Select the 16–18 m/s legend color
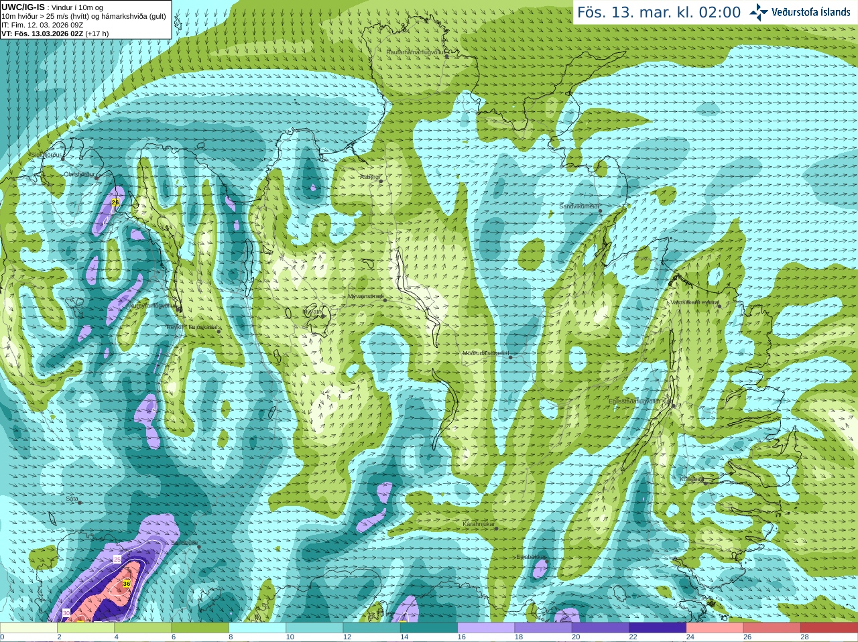Viewport: 858px width, 642px height. [486, 628]
